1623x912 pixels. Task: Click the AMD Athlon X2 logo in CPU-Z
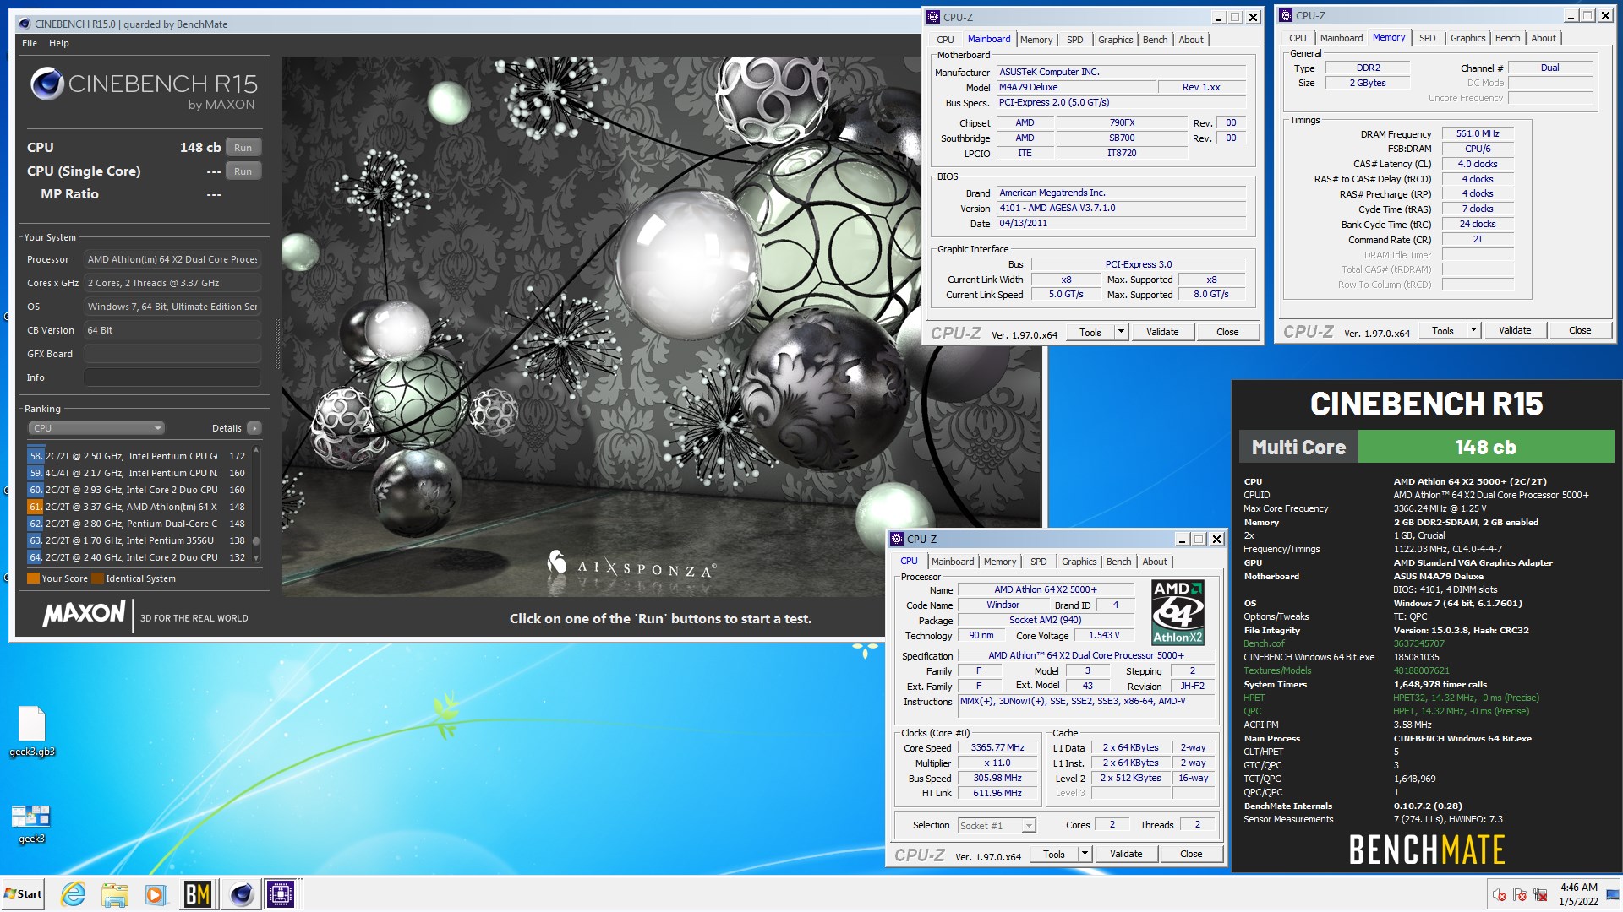click(1178, 612)
